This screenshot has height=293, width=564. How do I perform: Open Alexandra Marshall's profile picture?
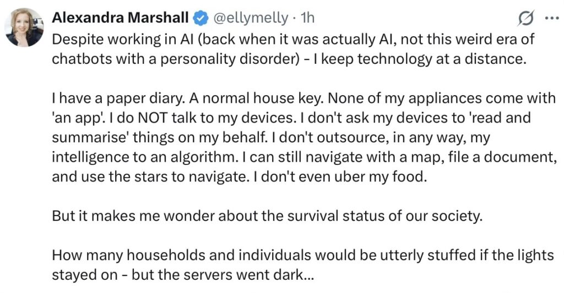pyautogui.click(x=24, y=27)
